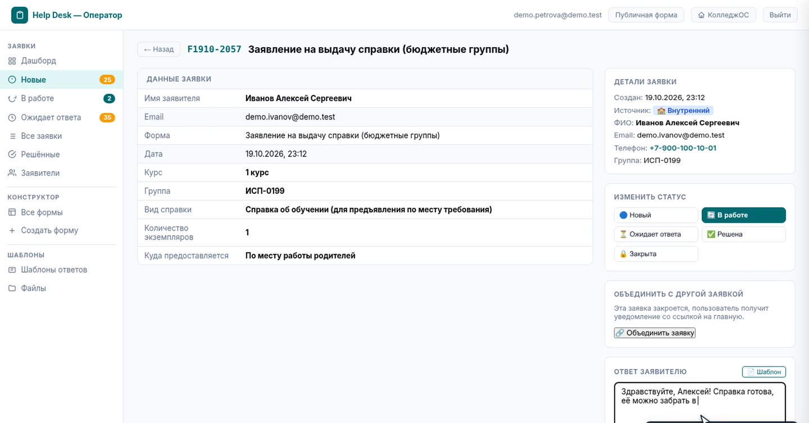Image resolution: width=809 pixels, height=423 pixels.
Task: Click Выйти to log out
Action: coord(780,15)
